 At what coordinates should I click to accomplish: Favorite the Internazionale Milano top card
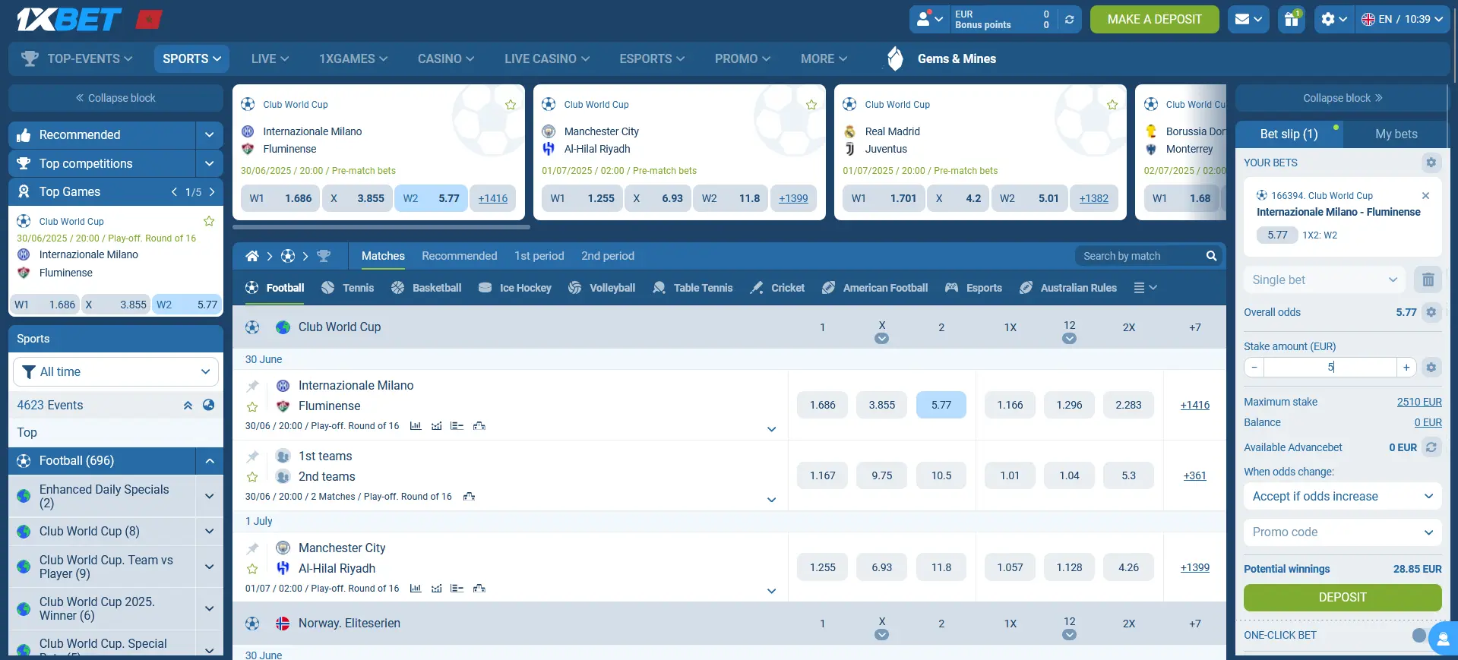coord(511,105)
